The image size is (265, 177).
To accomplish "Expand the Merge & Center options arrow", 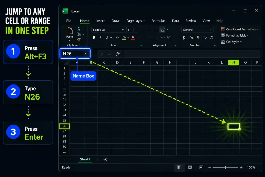I will tap(173, 38).
